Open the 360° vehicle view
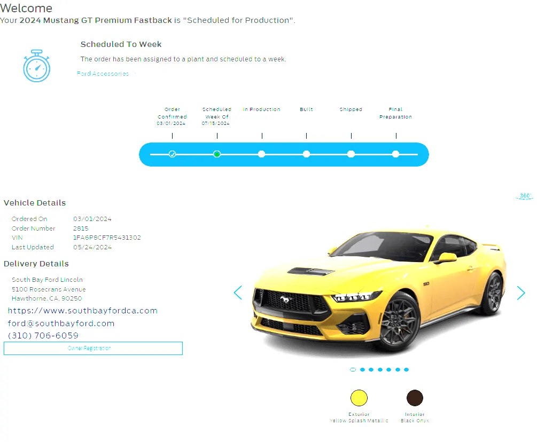537x442 pixels. (x=525, y=196)
